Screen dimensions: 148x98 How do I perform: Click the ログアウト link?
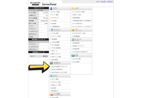click(x=110, y=2)
